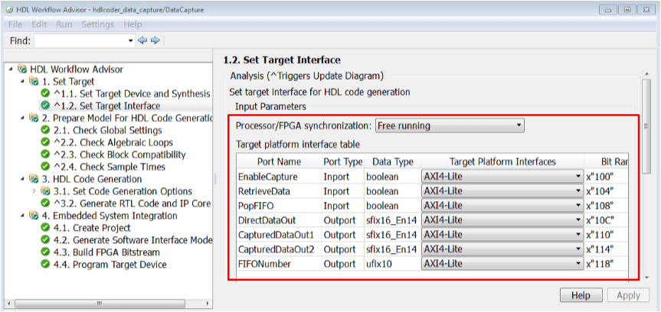Open the Processor/FPGA synchronization dropdown
The height and width of the screenshot is (312, 661).
coord(449,125)
